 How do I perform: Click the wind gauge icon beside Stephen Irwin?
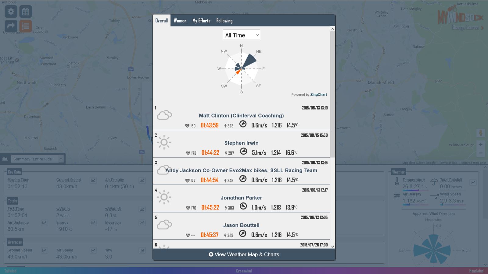243,151
